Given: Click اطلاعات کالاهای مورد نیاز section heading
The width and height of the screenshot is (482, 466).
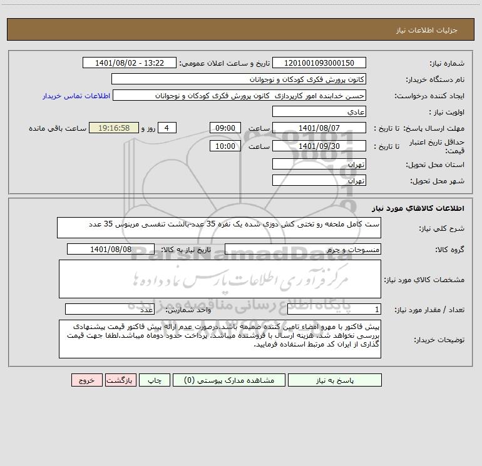Looking at the screenshot, I should tap(418, 208).
